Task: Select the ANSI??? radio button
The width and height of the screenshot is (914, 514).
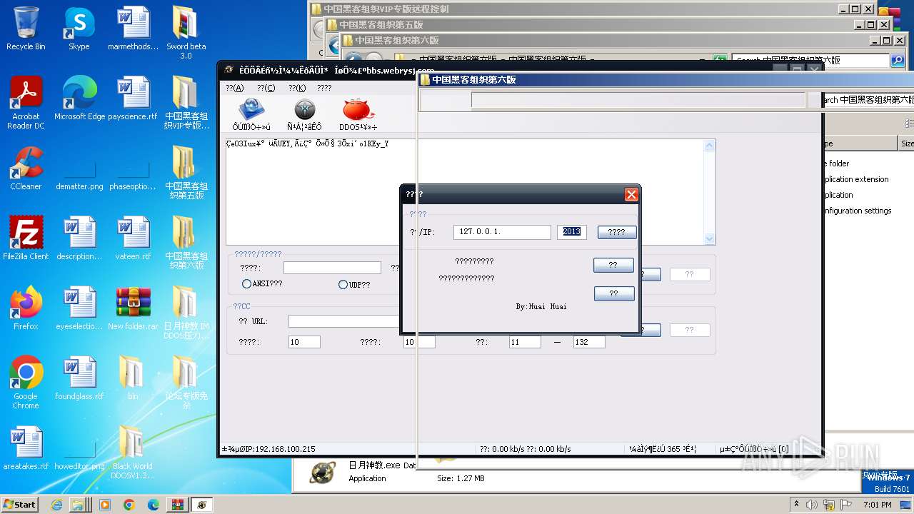Action: pyautogui.click(x=246, y=284)
